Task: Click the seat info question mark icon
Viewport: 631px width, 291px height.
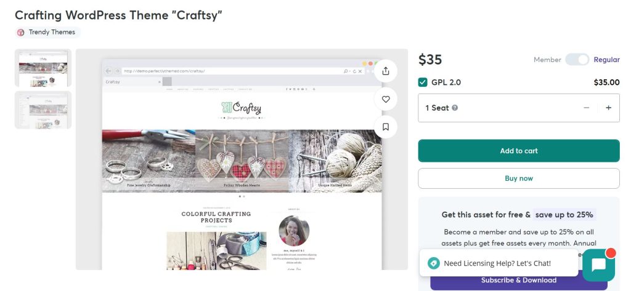Action: point(455,108)
